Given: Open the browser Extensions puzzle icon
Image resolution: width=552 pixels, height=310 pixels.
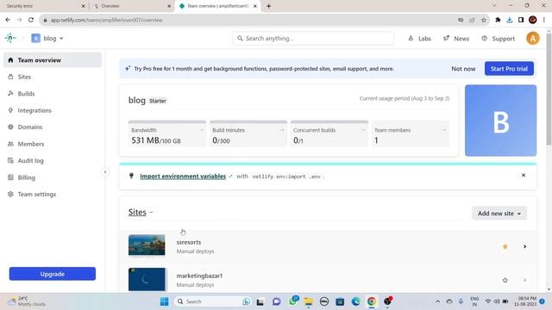Looking at the screenshot, I should point(498,20).
